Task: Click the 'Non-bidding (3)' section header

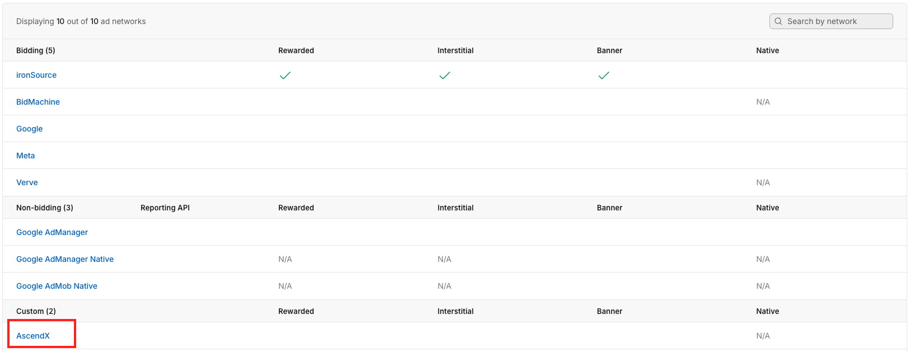Action: pos(45,208)
